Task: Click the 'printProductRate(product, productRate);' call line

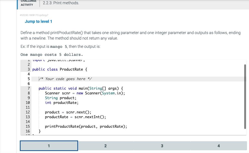Action: point(86,126)
